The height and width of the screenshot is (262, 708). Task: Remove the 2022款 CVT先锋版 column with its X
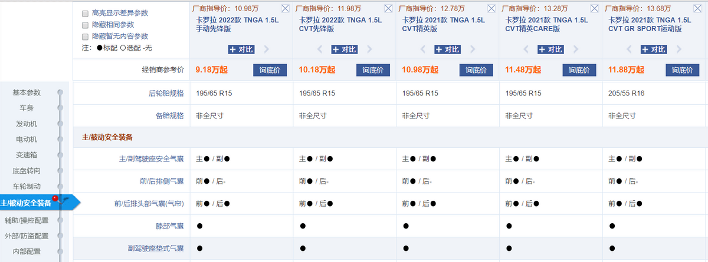click(388, 8)
